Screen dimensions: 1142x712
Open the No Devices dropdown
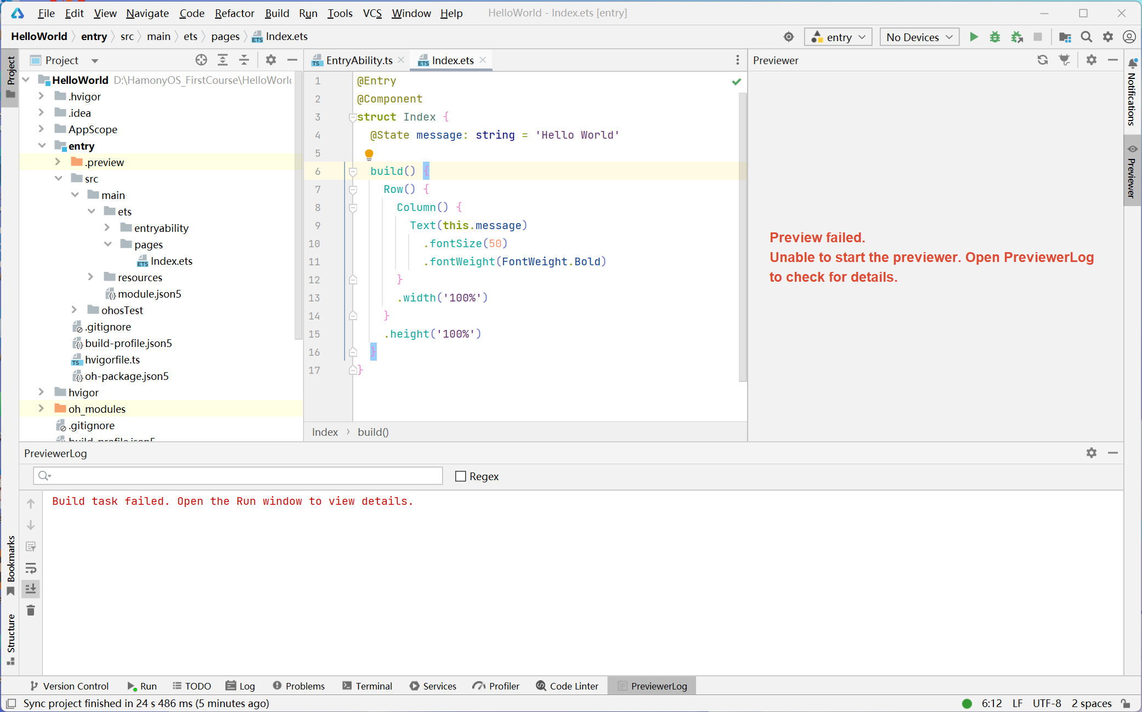[x=919, y=37]
